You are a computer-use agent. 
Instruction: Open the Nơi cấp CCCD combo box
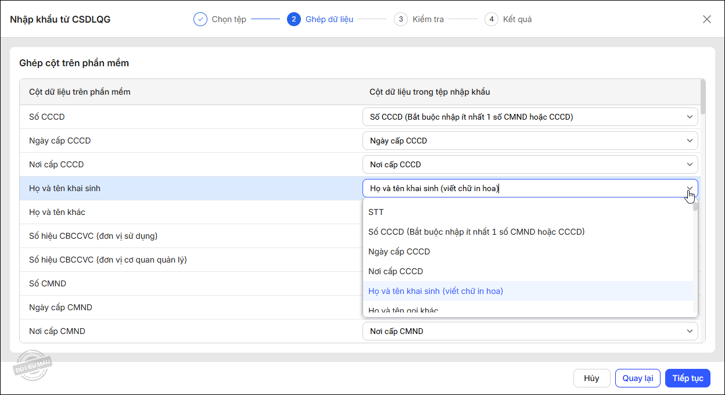[x=530, y=164]
